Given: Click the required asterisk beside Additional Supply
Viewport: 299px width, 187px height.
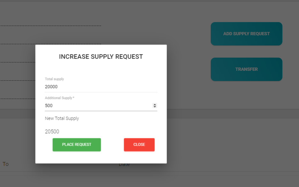Looking at the screenshot, I should pos(74,98).
